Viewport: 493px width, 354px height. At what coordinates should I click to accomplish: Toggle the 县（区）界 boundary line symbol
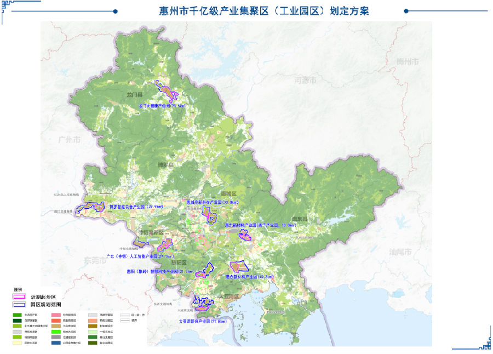click(126, 315)
